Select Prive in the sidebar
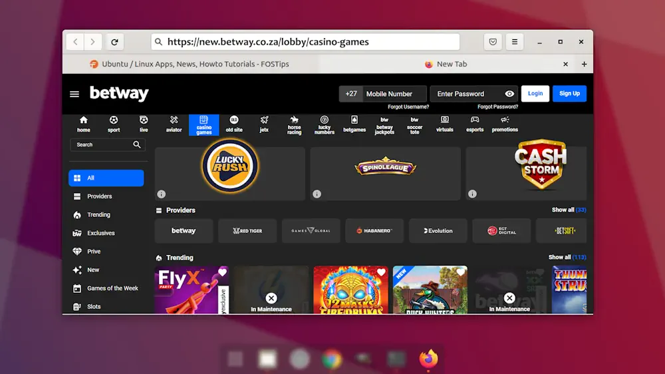This screenshot has height=374, width=665. pyautogui.click(x=106, y=252)
